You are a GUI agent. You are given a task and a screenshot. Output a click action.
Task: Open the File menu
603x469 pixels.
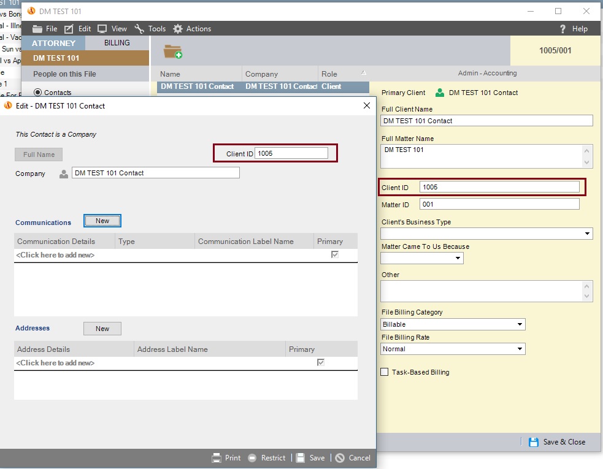[x=45, y=29]
